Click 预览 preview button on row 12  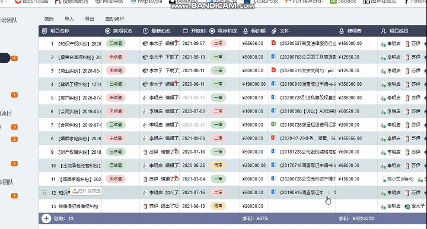coord(94,191)
